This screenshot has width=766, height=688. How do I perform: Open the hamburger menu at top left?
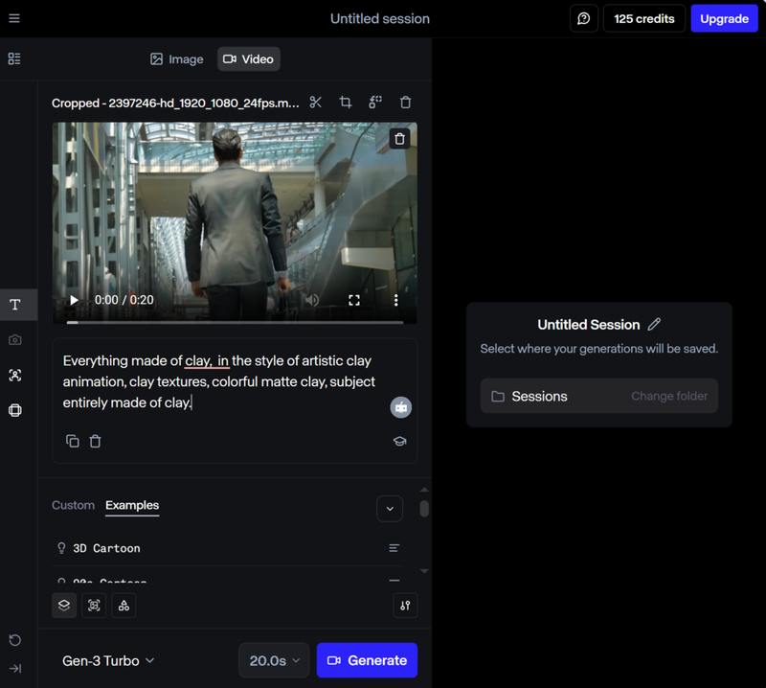click(14, 18)
